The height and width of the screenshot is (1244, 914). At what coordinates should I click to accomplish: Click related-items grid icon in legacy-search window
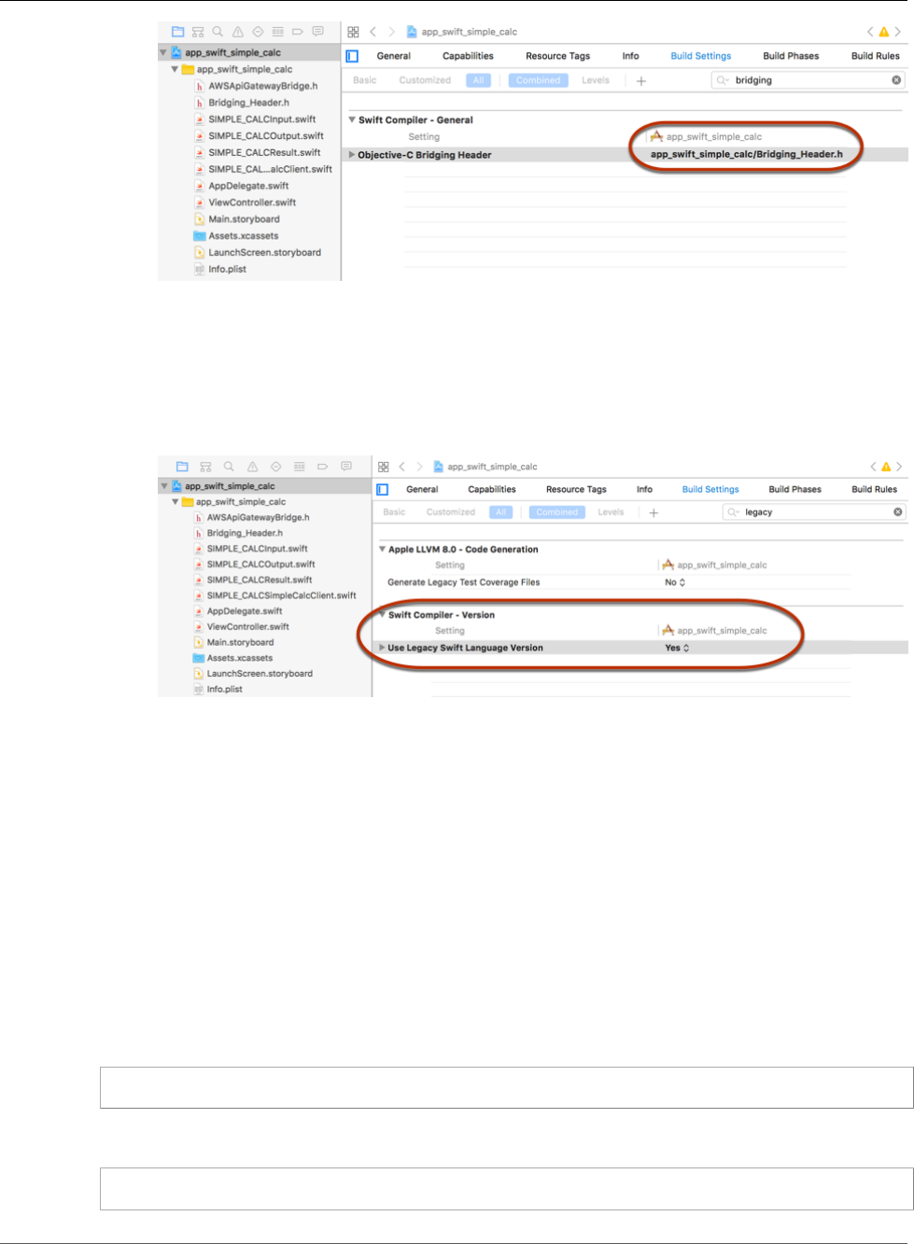(383, 467)
